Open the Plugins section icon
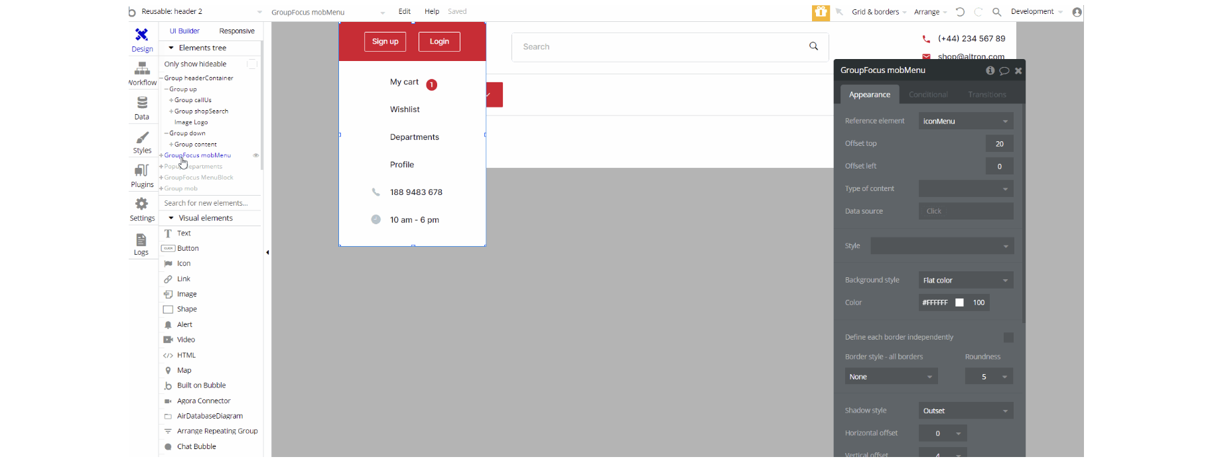1214x463 pixels. tap(142, 170)
